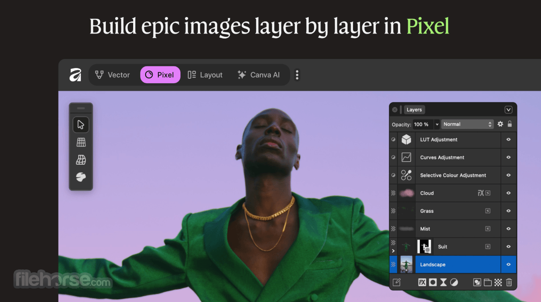
Task: Click the Live Filter hourglass icon
Action: (443, 282)
